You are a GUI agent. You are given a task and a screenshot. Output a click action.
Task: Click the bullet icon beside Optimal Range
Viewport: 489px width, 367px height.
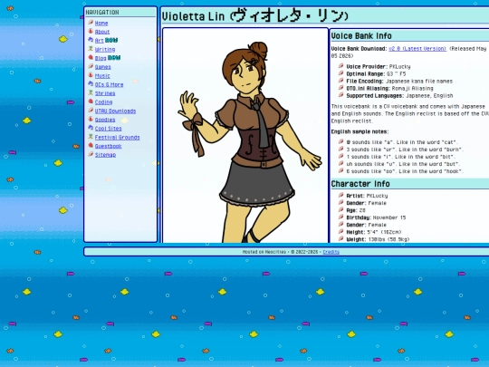click(340, 73)
